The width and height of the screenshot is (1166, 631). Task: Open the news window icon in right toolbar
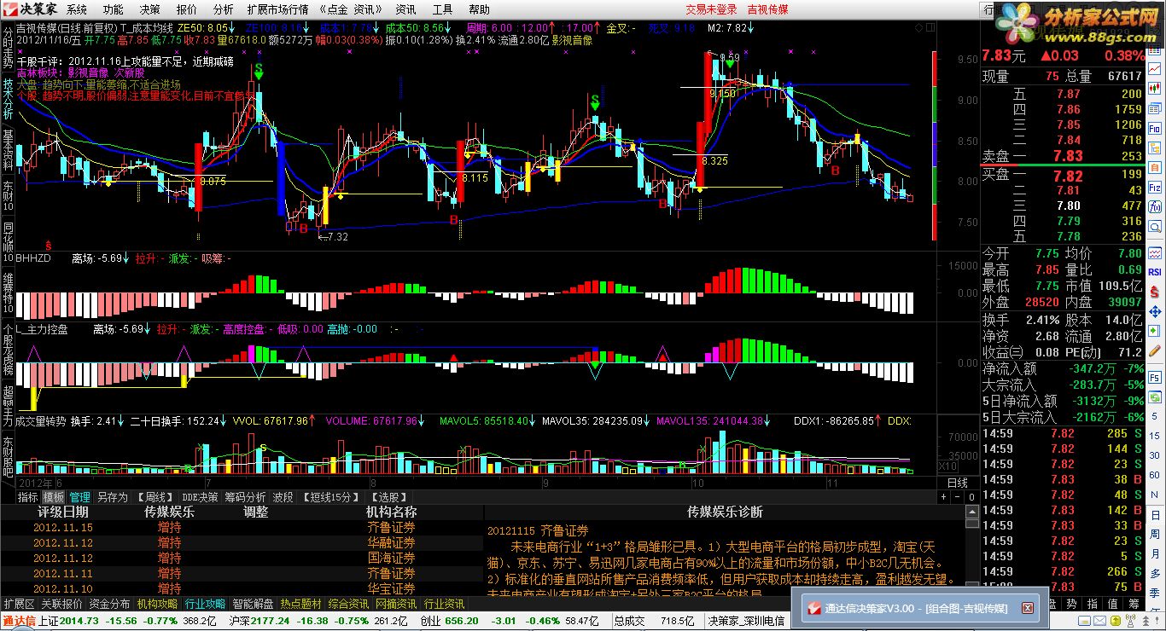[x=1155, y=108]
